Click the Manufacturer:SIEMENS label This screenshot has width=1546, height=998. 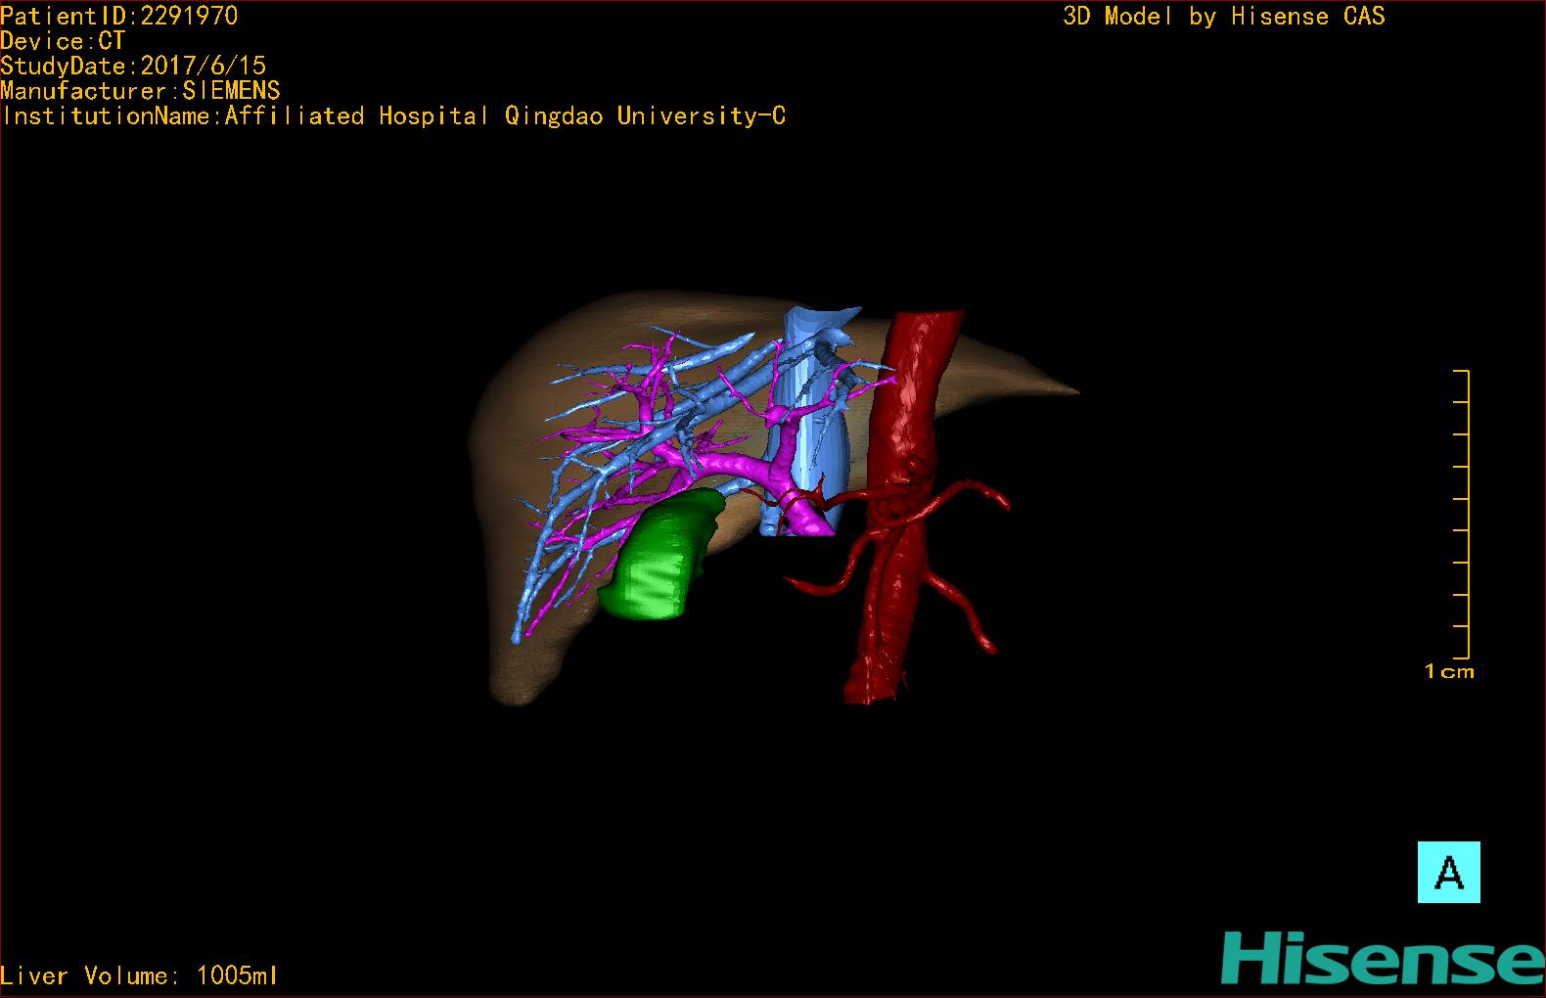pos(140,91)
